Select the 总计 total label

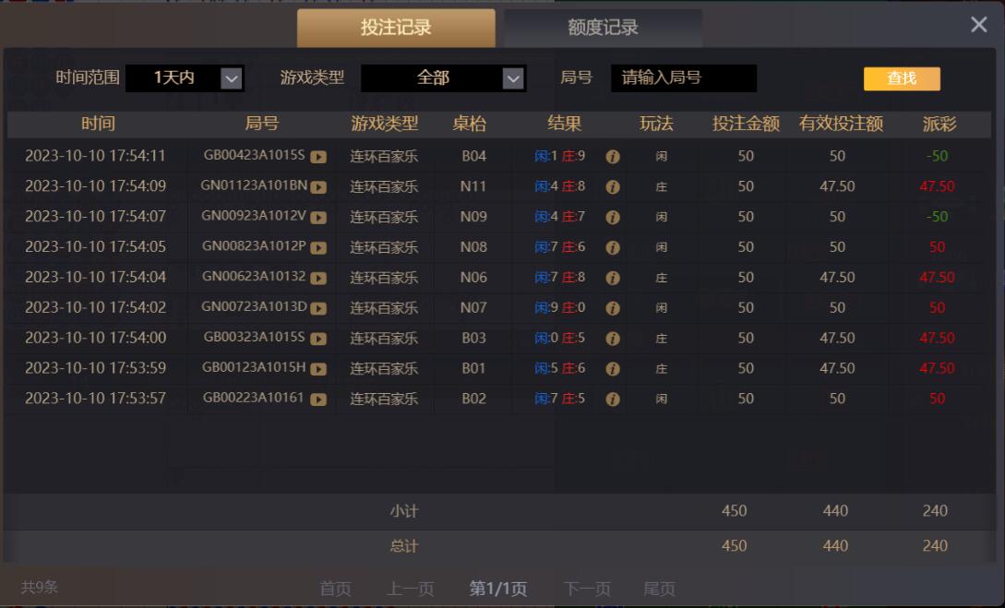point(404,546)
